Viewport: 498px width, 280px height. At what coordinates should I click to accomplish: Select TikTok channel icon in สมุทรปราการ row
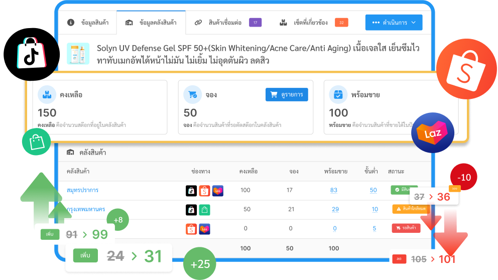pyautogui.click(x=191, y=191)
